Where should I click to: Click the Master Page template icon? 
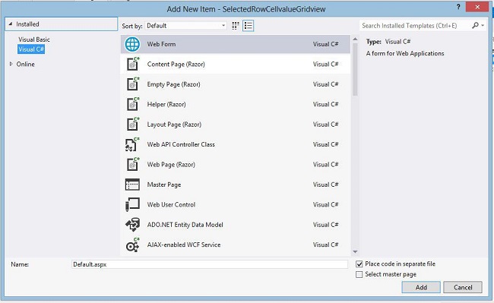[132, 185]
